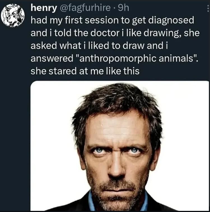
Task: Open the more options three-dot menu
Action: (x=208, y=9)
